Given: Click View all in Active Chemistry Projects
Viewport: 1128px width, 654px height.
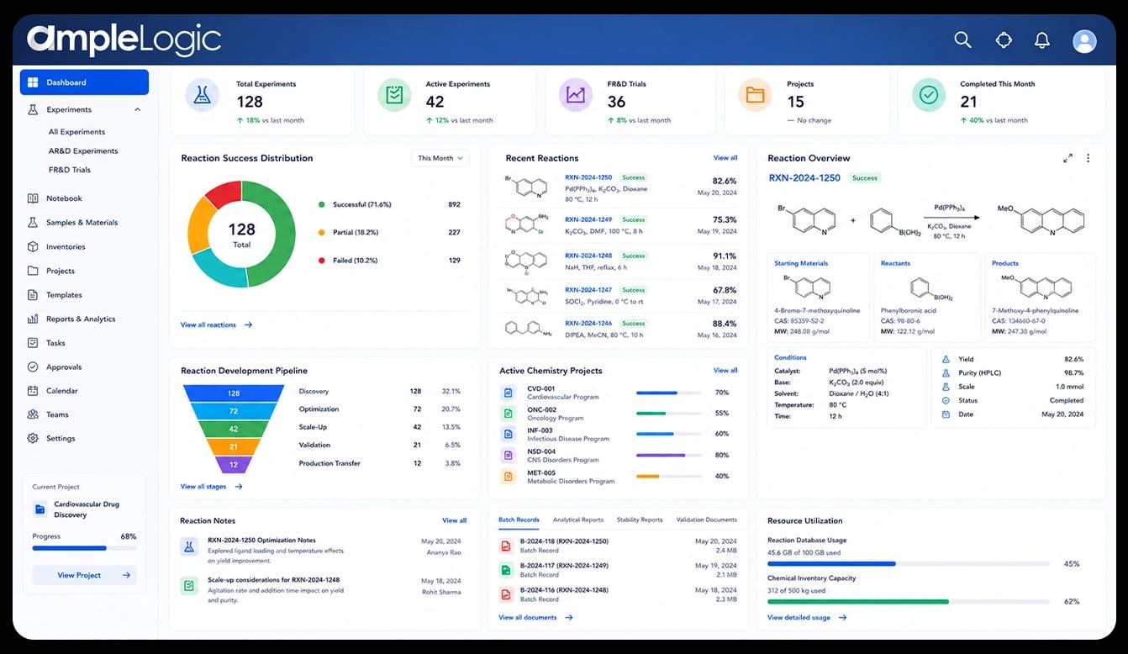Looking at the screenshot, I should 725,371.
